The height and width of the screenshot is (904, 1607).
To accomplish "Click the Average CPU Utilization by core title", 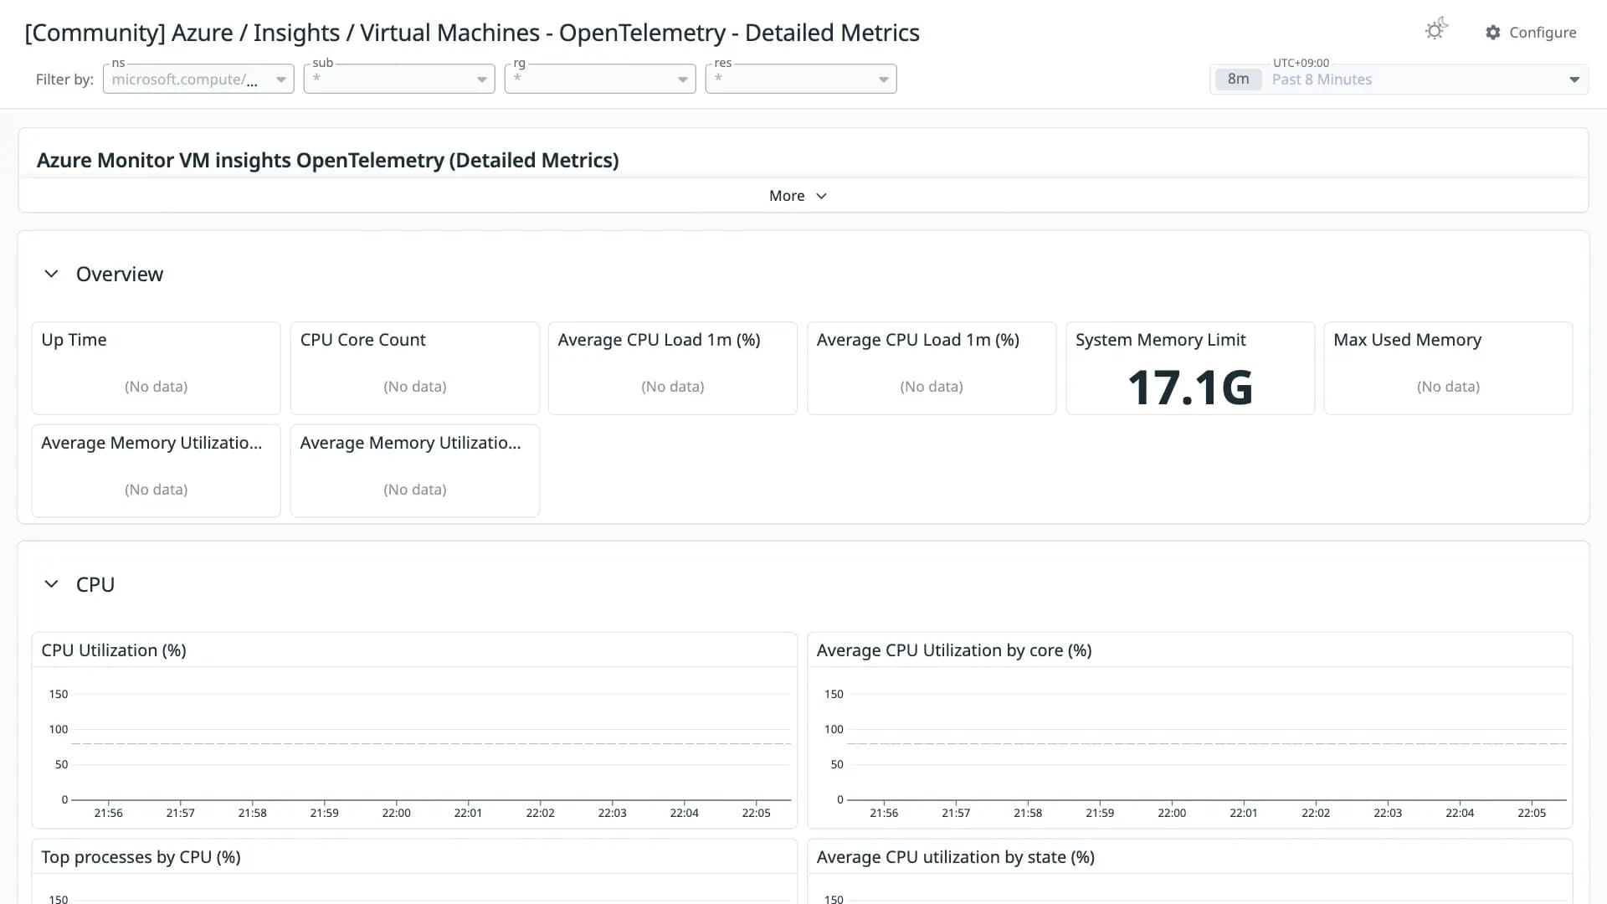I will 954,650.
